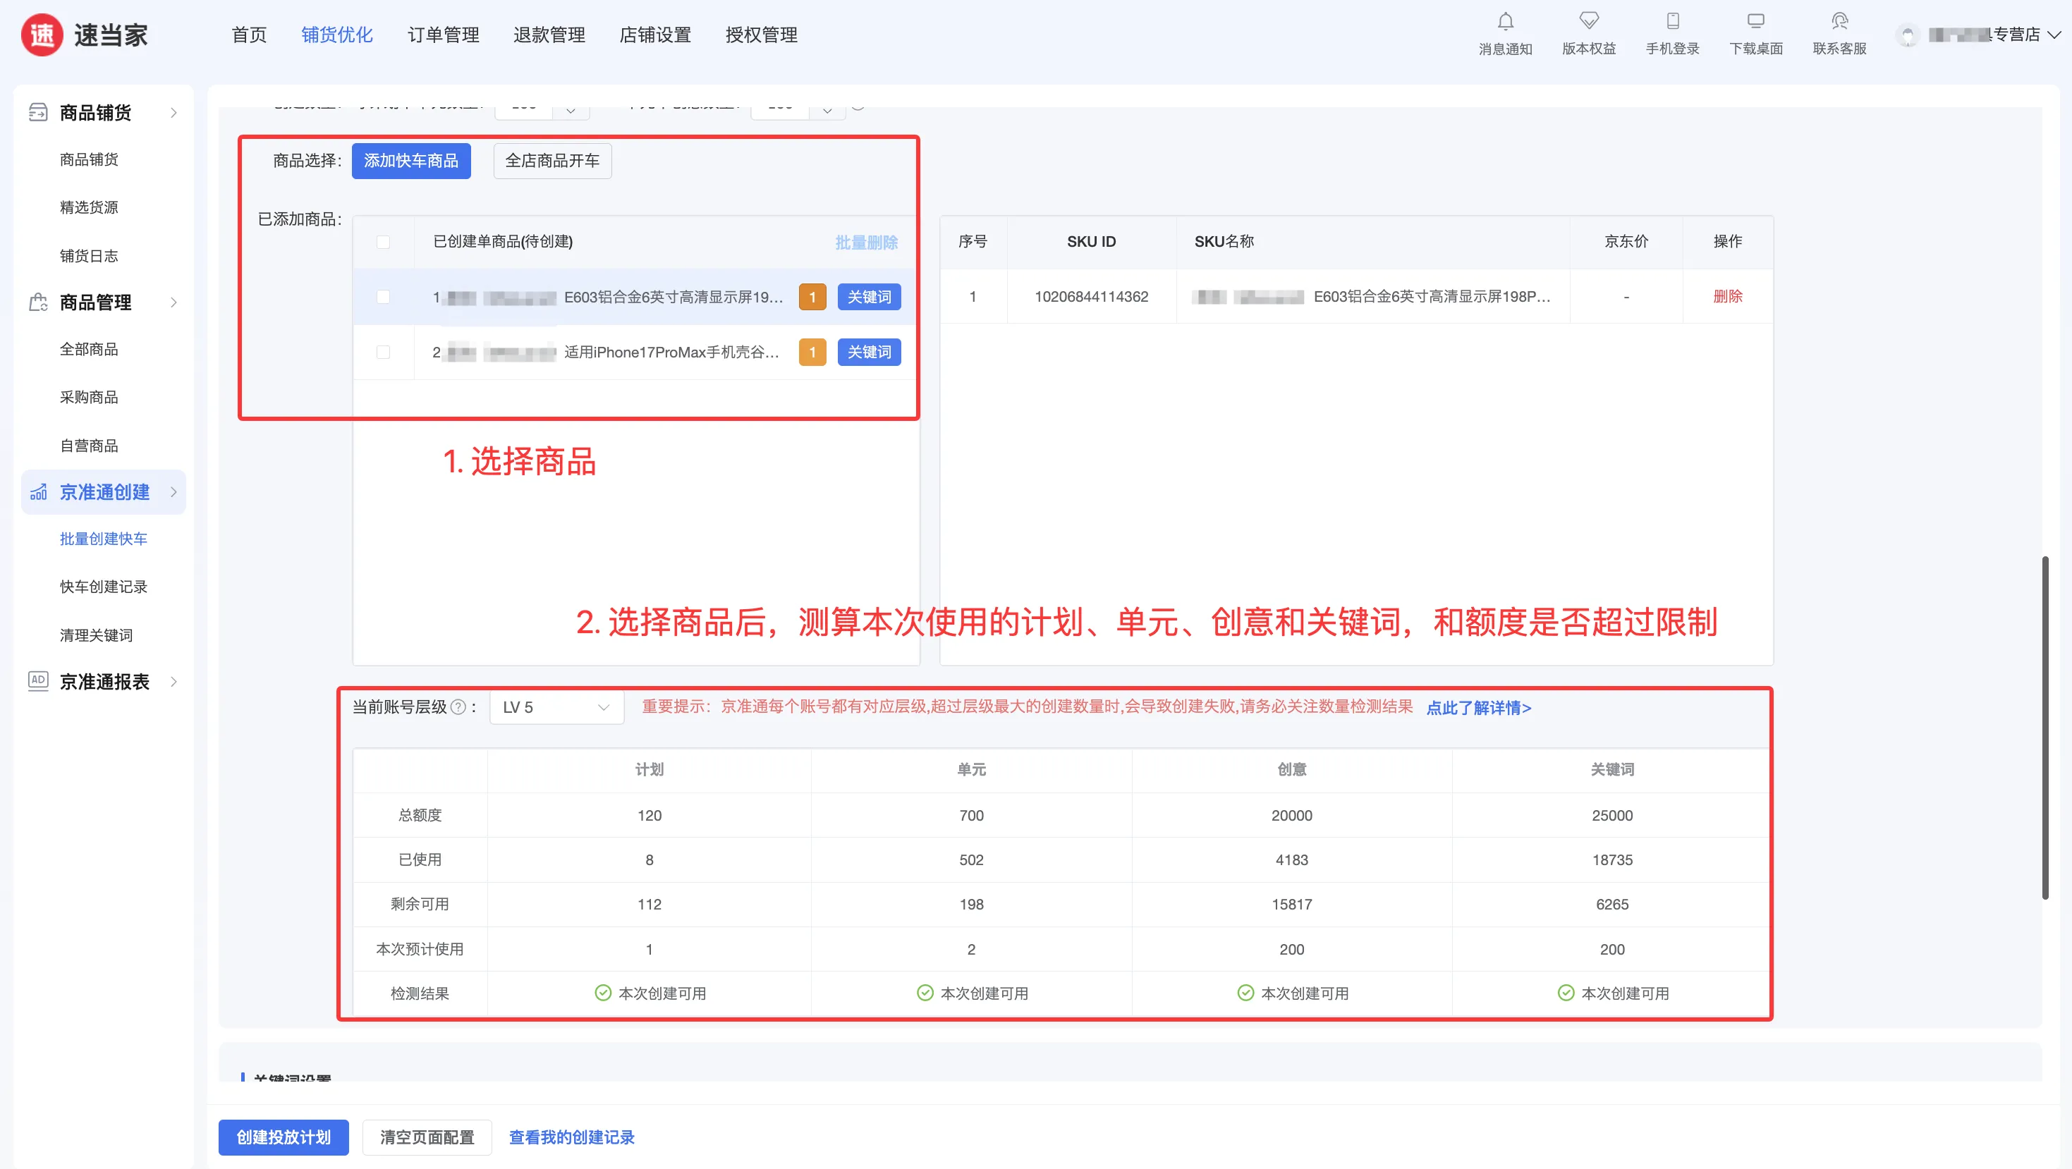The image size is (2072, 1169).
Task: Open the LV 5 account level dropdown
Action: [556, 706]
